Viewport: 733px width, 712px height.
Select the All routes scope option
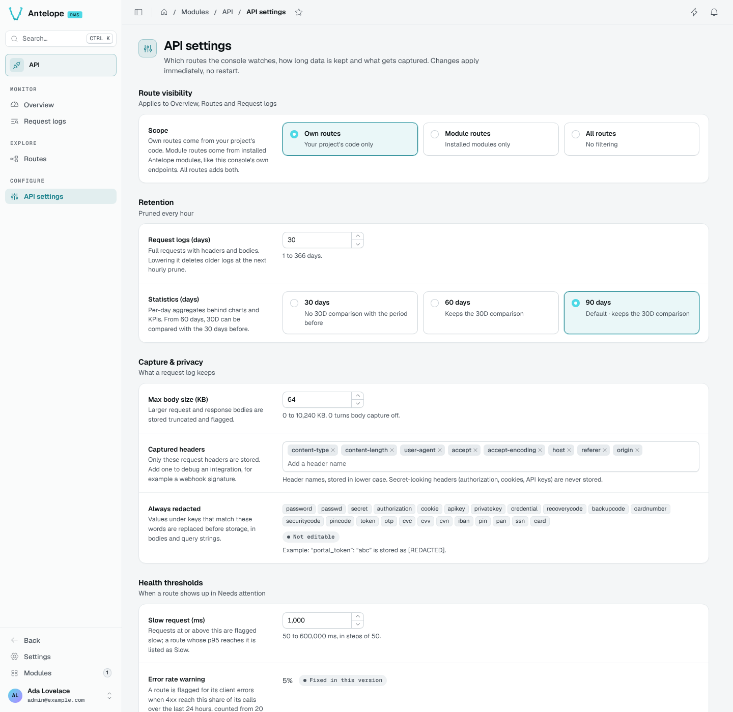[632, 139]
